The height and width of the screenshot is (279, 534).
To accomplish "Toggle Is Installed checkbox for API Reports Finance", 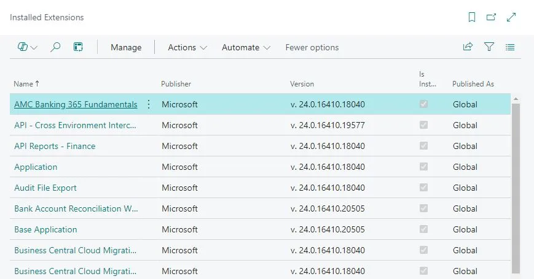I will [x=423, y=145].
